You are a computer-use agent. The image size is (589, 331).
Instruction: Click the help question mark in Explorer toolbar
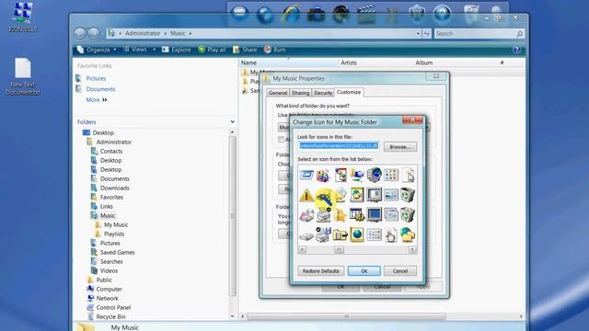(516, 50)
